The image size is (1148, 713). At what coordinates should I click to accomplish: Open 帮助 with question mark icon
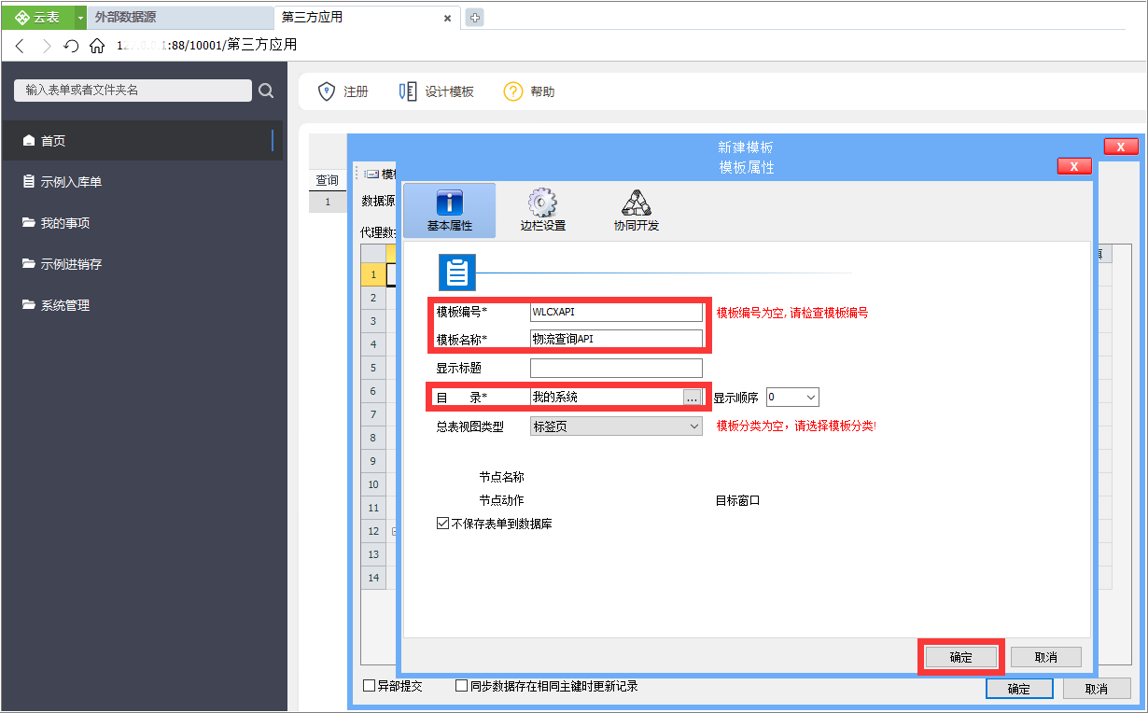[x=512, y=91]
